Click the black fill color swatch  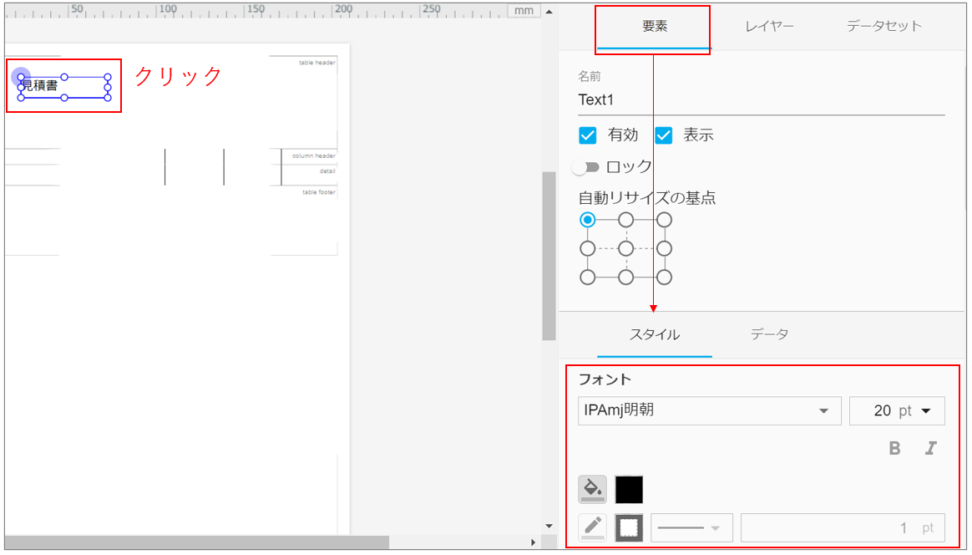pos(629,489)
